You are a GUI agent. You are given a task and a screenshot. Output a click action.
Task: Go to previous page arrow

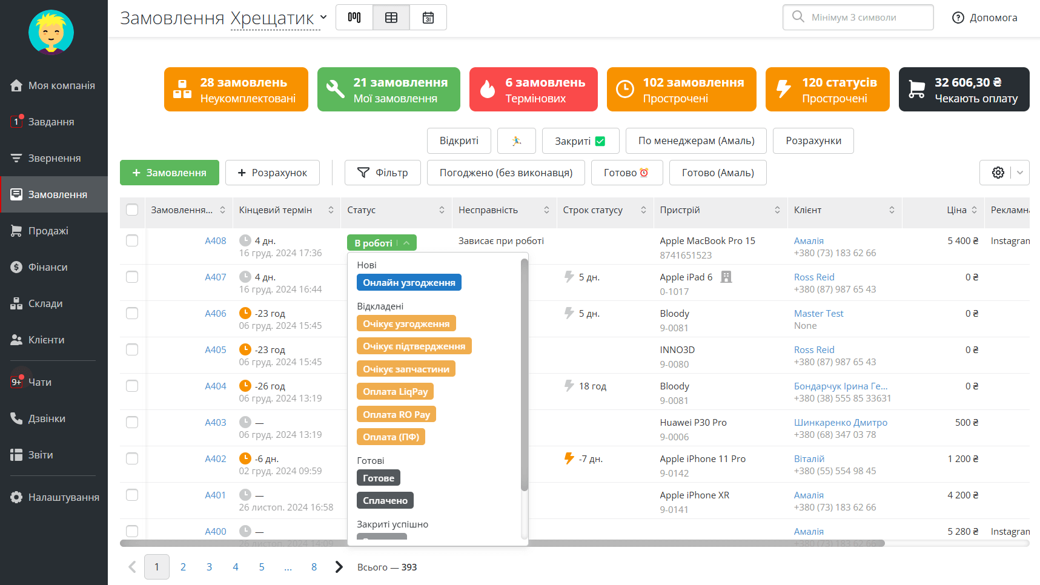[x=132, y=567]
